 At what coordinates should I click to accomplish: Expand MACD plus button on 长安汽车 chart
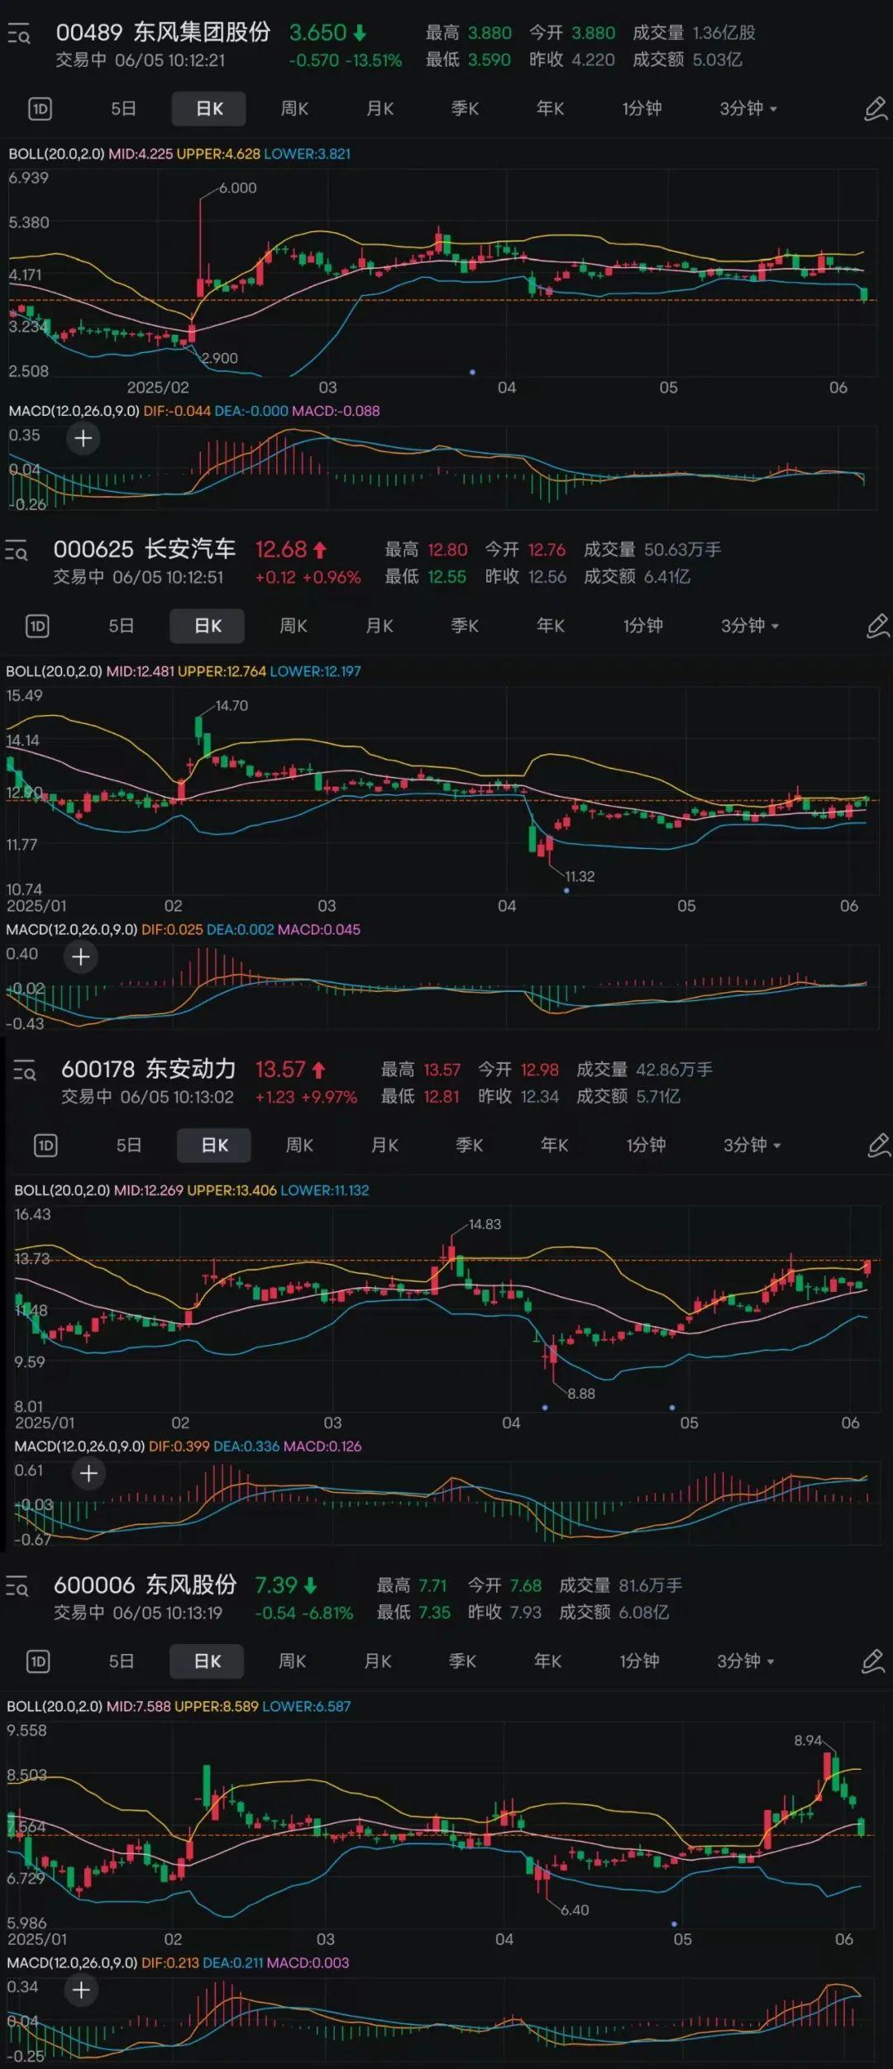pos(81,957)
